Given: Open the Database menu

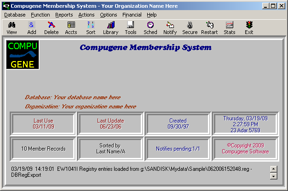Looking at the screenshot, I should 15,15.
